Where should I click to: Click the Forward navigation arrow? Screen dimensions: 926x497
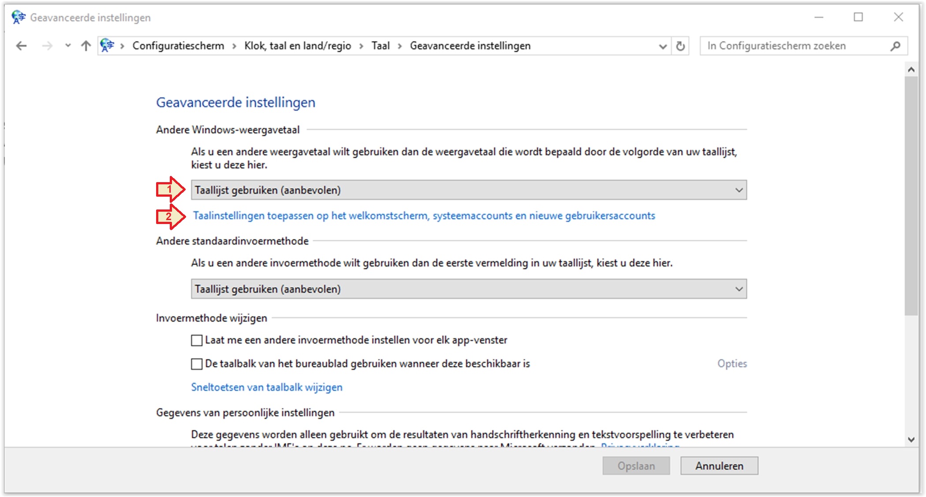click(x=47, y=46)
